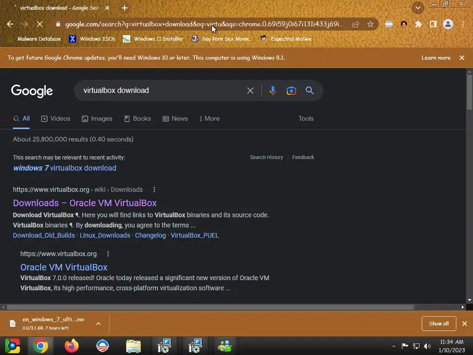The width and height of the screenshot is (473, 355).
Task: Click the horizontal scrollbar right arrow
Action: pos(463,307)
